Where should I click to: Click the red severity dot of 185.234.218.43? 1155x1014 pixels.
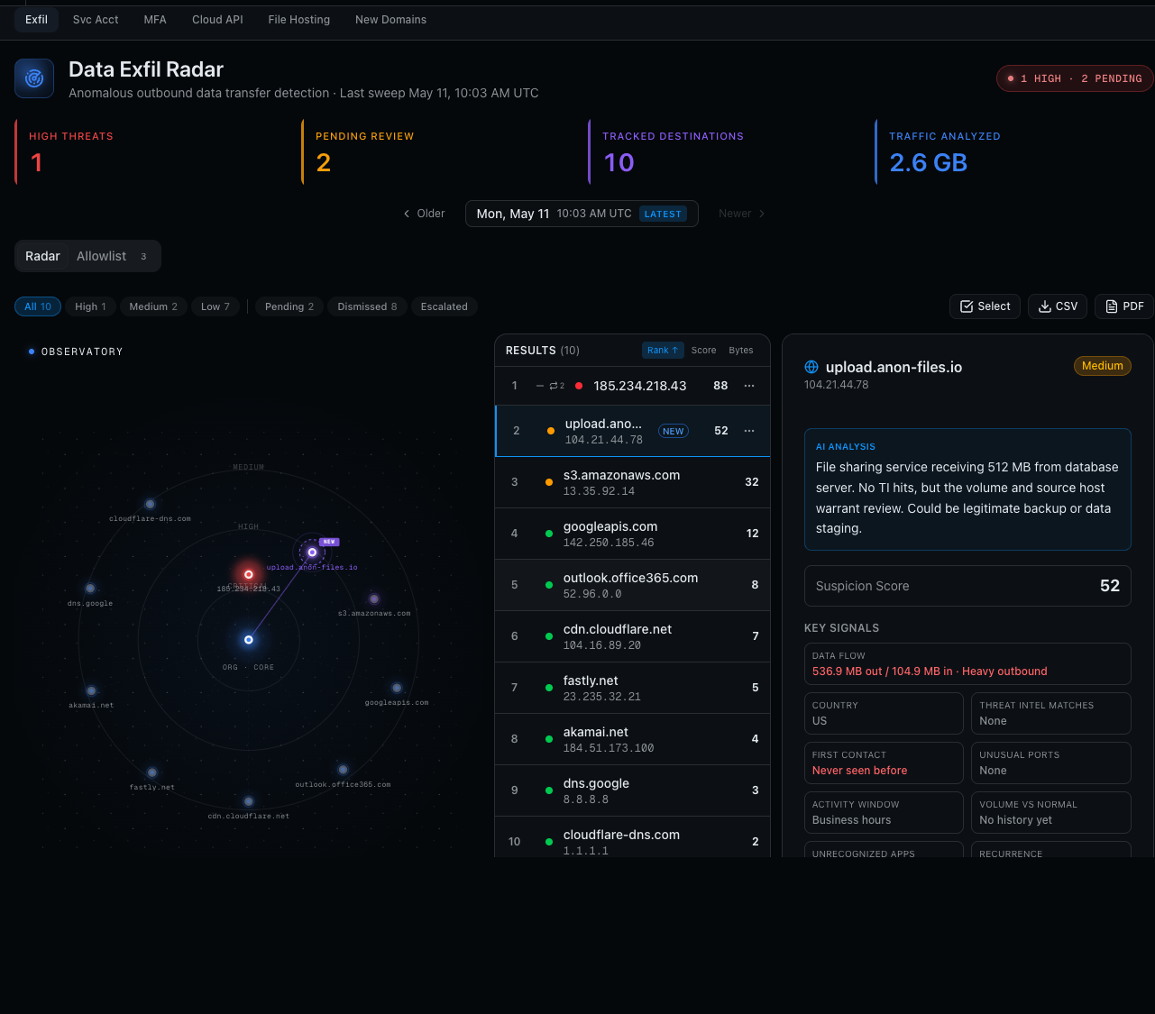tap(579, 386)
